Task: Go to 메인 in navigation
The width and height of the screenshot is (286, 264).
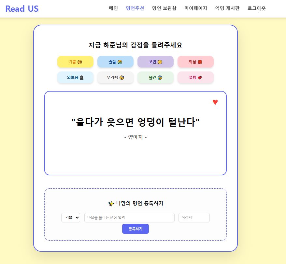Action: click(x=113, y=8)
